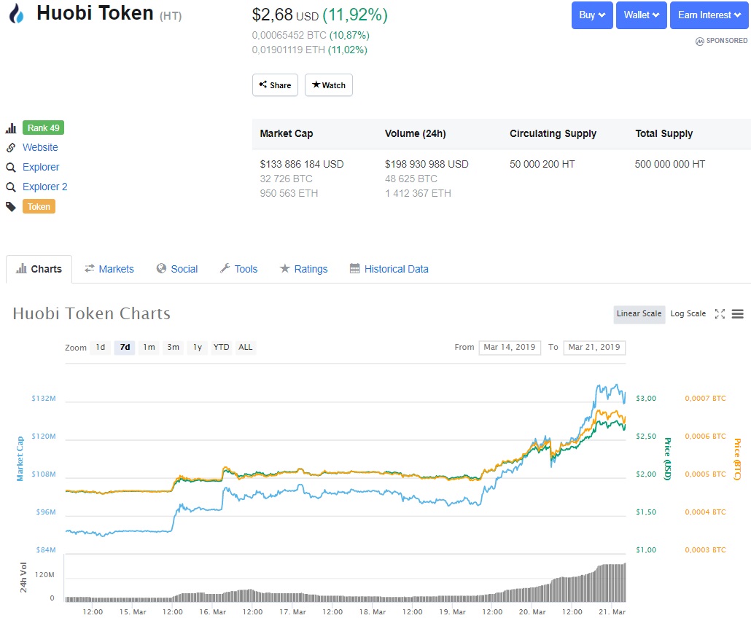Image resolution: width=751 pixels, height=618 pixels.
Task: Switch chart to Log Scale
Action: (688, 314)
